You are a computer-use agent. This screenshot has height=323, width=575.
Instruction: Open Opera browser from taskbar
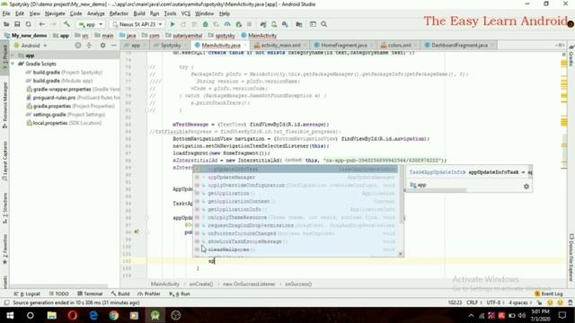73,315
